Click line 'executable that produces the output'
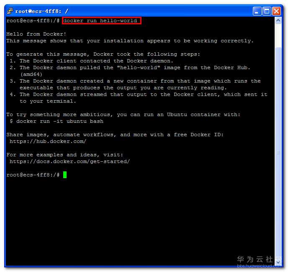 coord(123,88)
